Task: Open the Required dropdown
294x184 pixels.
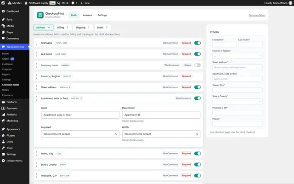Action: (80, 134)
